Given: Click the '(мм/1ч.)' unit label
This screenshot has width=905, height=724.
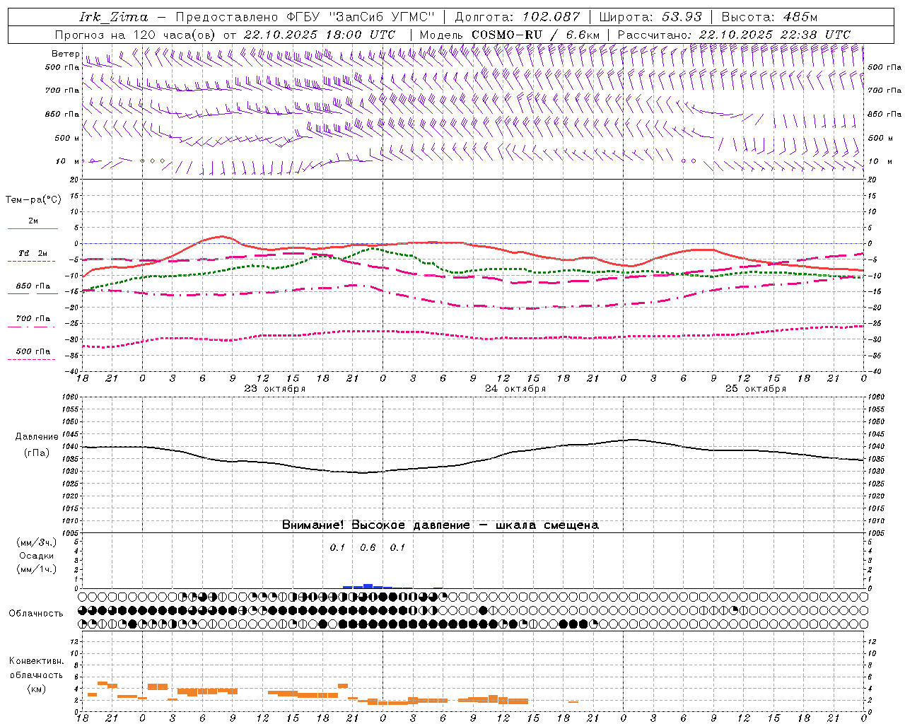Looking at the screenshot, I should 37,569.
